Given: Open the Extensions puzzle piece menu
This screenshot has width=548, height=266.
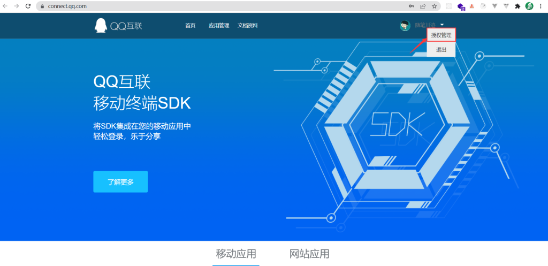Looking at the screenshot, I should click(x=517, y=6).
